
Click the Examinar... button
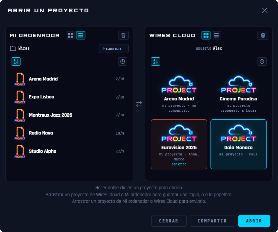tap(114, 48)
